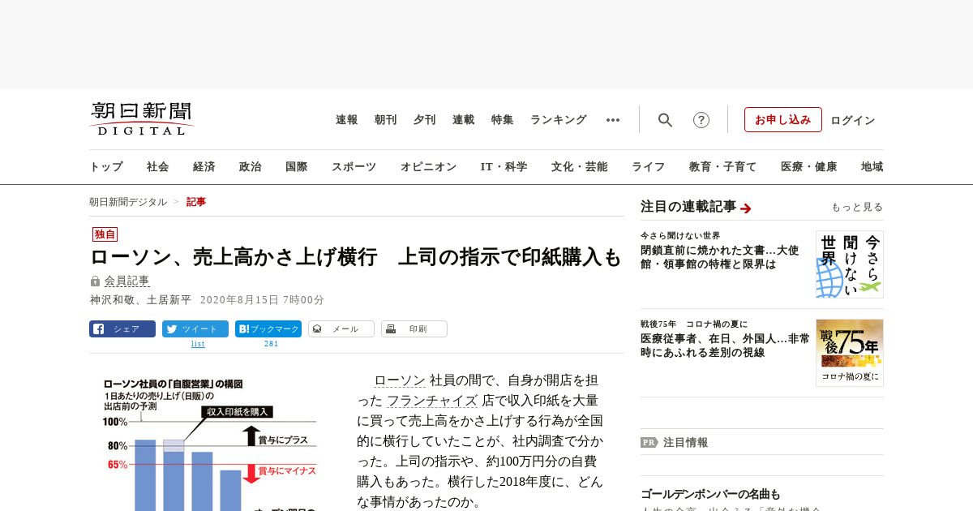Click 記事 breadcrumb link
This screenshot has width=973, height=511.
[x=196, y=202]
